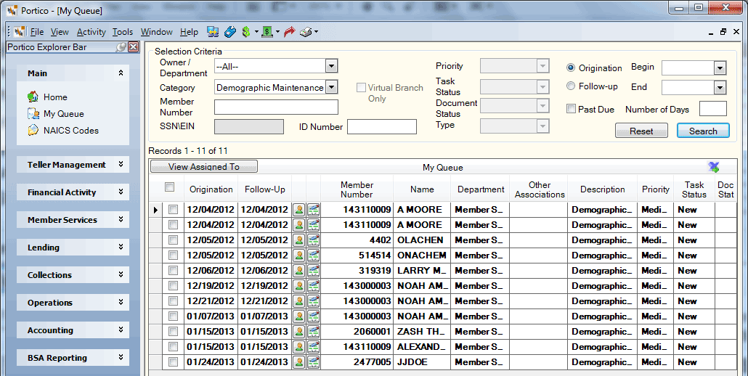Click the Excel export icon in My Queue header
This screenshot has height=376, width=748.
(714, 167)
